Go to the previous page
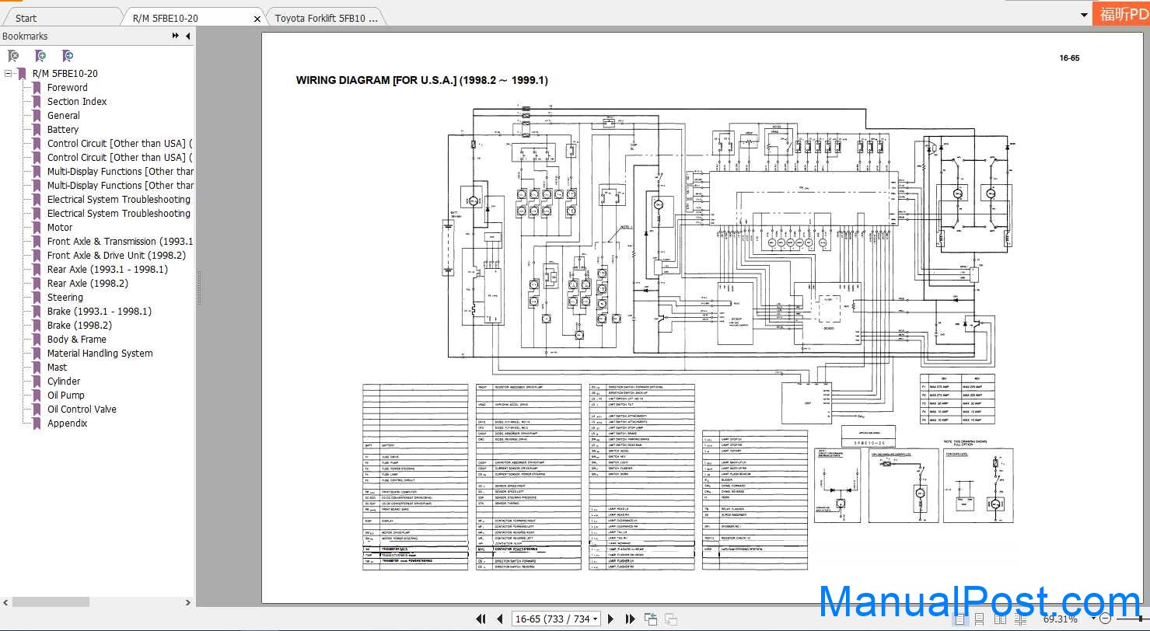 coord(499,619)
